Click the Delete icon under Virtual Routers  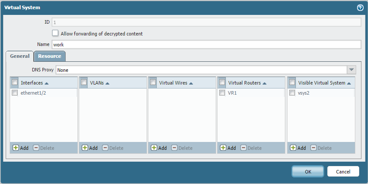click(244, 148)
